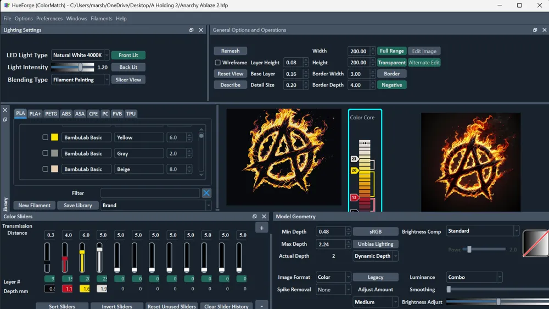549x309 pixels.
Task: Undock the Color Sliders panel
Action: tap(255, 217)
